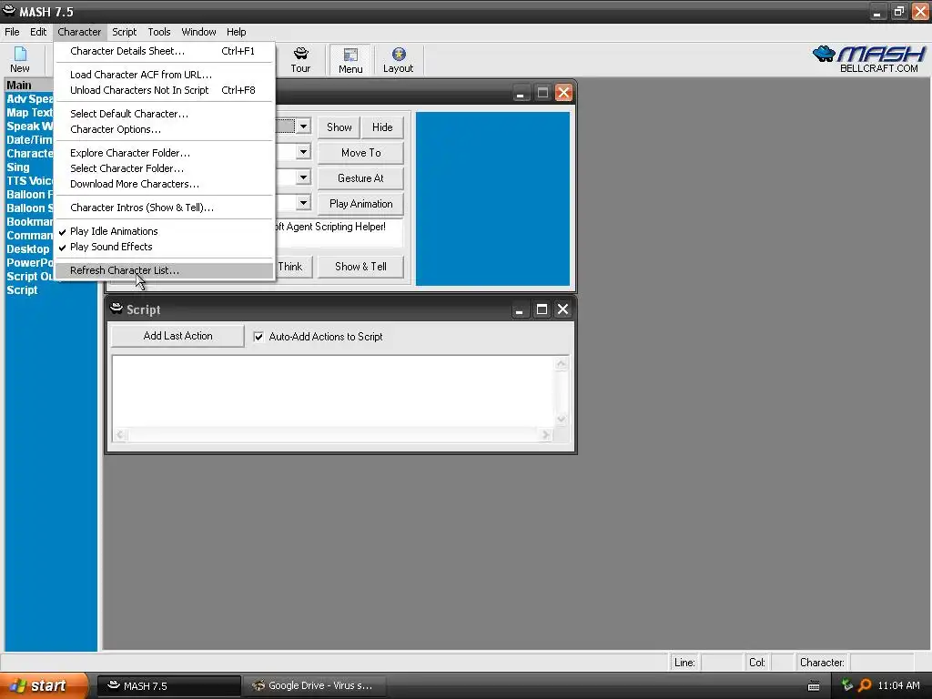Open the File menu
This screenshot has height=699, width=932.
12,32
